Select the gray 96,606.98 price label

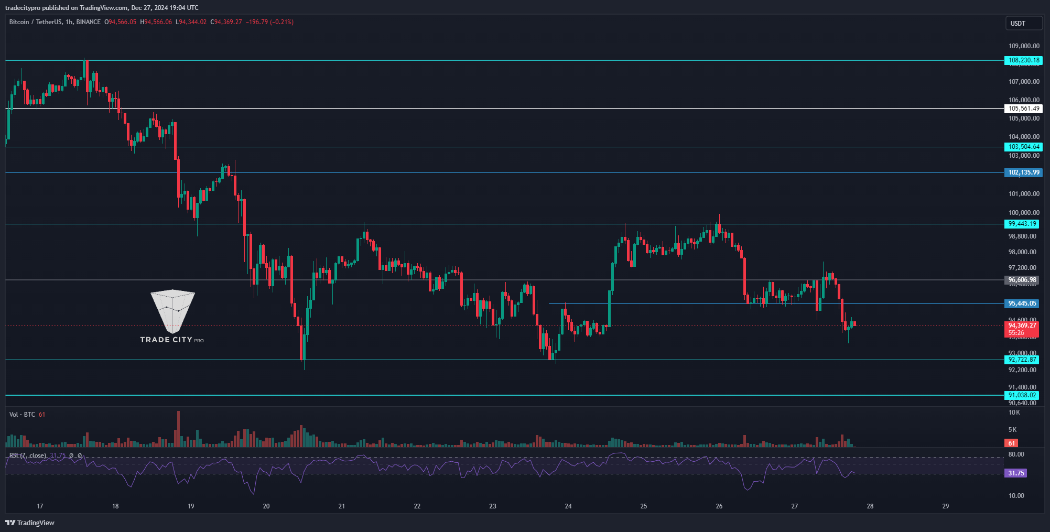(1022, 280)
